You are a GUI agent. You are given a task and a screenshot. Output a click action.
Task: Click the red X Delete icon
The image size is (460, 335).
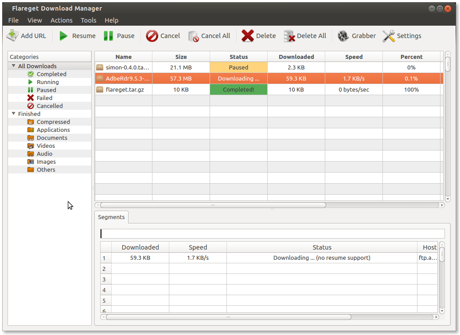248,36
